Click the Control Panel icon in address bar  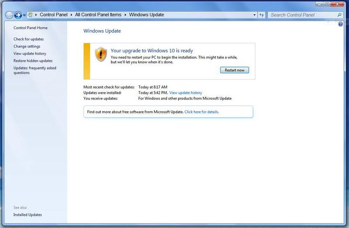coord(30,15)
